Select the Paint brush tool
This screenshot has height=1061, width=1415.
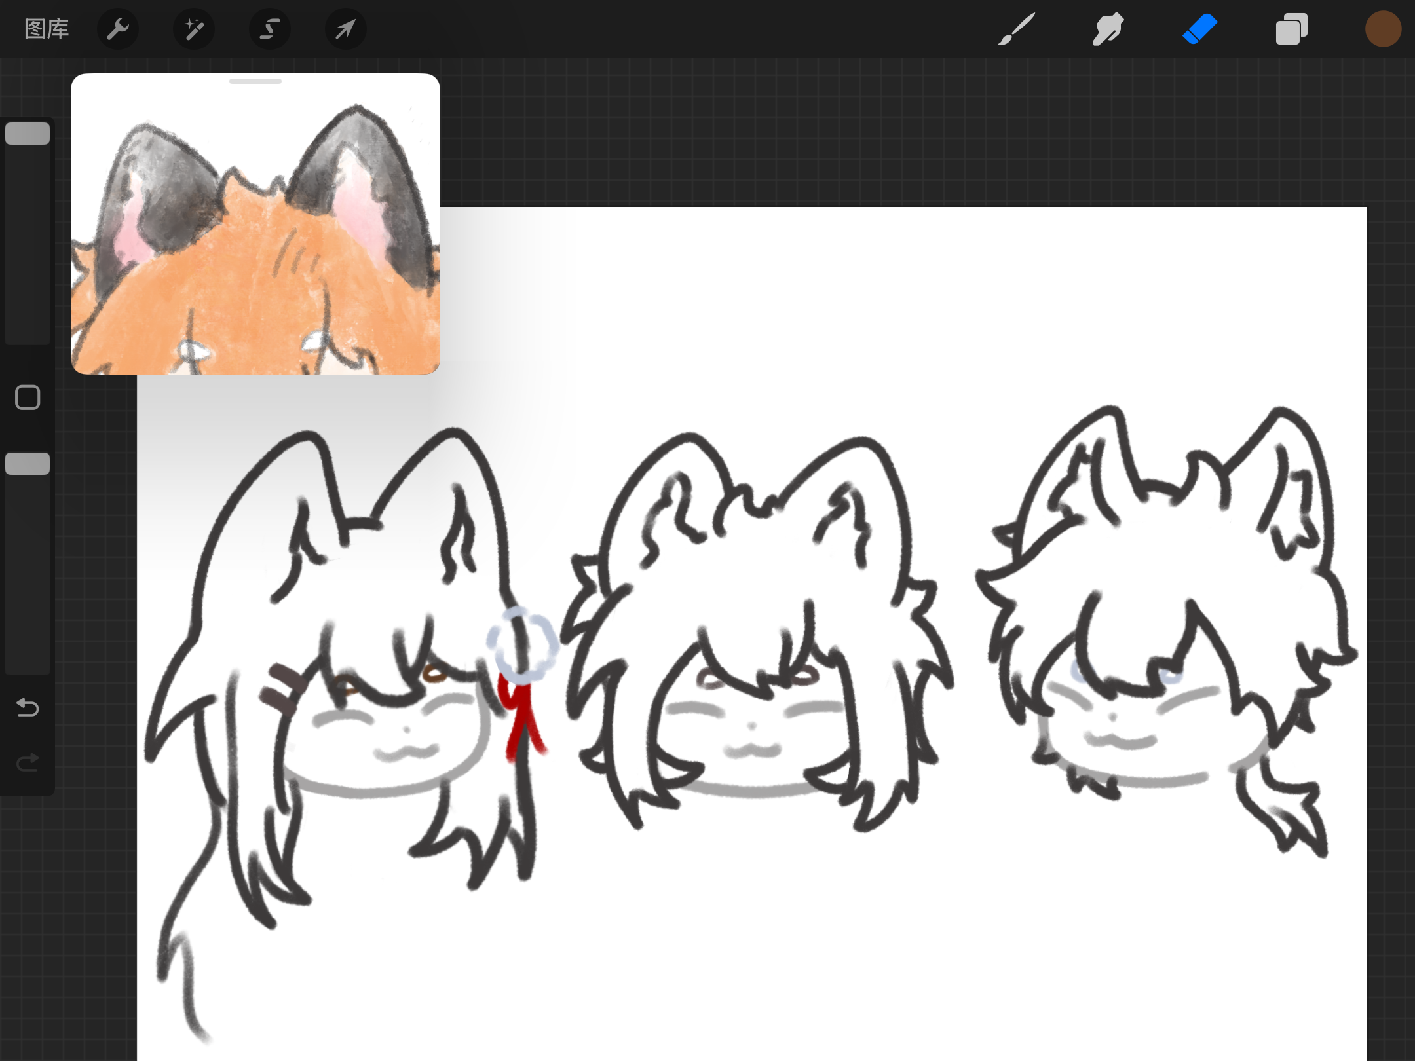(x=1017, y=29)
